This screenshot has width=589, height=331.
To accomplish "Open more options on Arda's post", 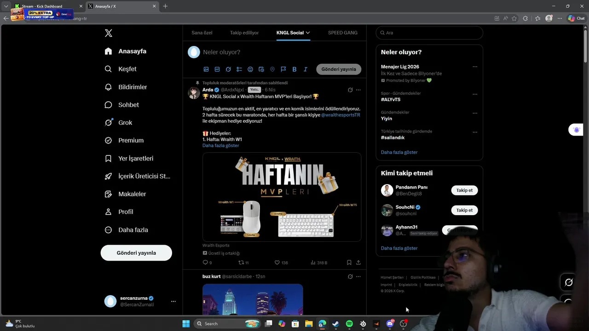I will 358,90.
